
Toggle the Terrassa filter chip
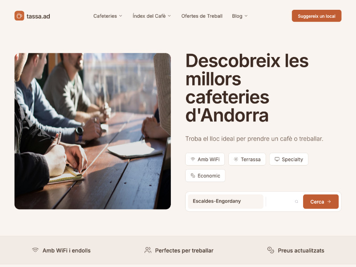coord(247,159)
